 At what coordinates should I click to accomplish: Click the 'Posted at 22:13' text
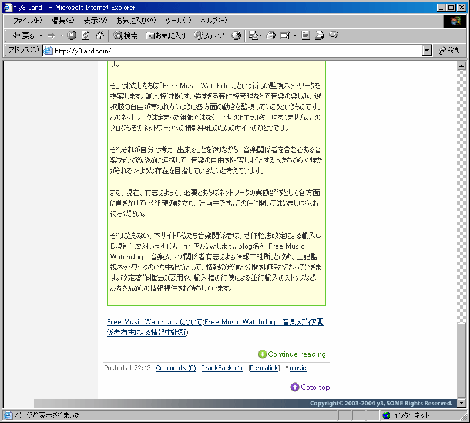[127, 368]
